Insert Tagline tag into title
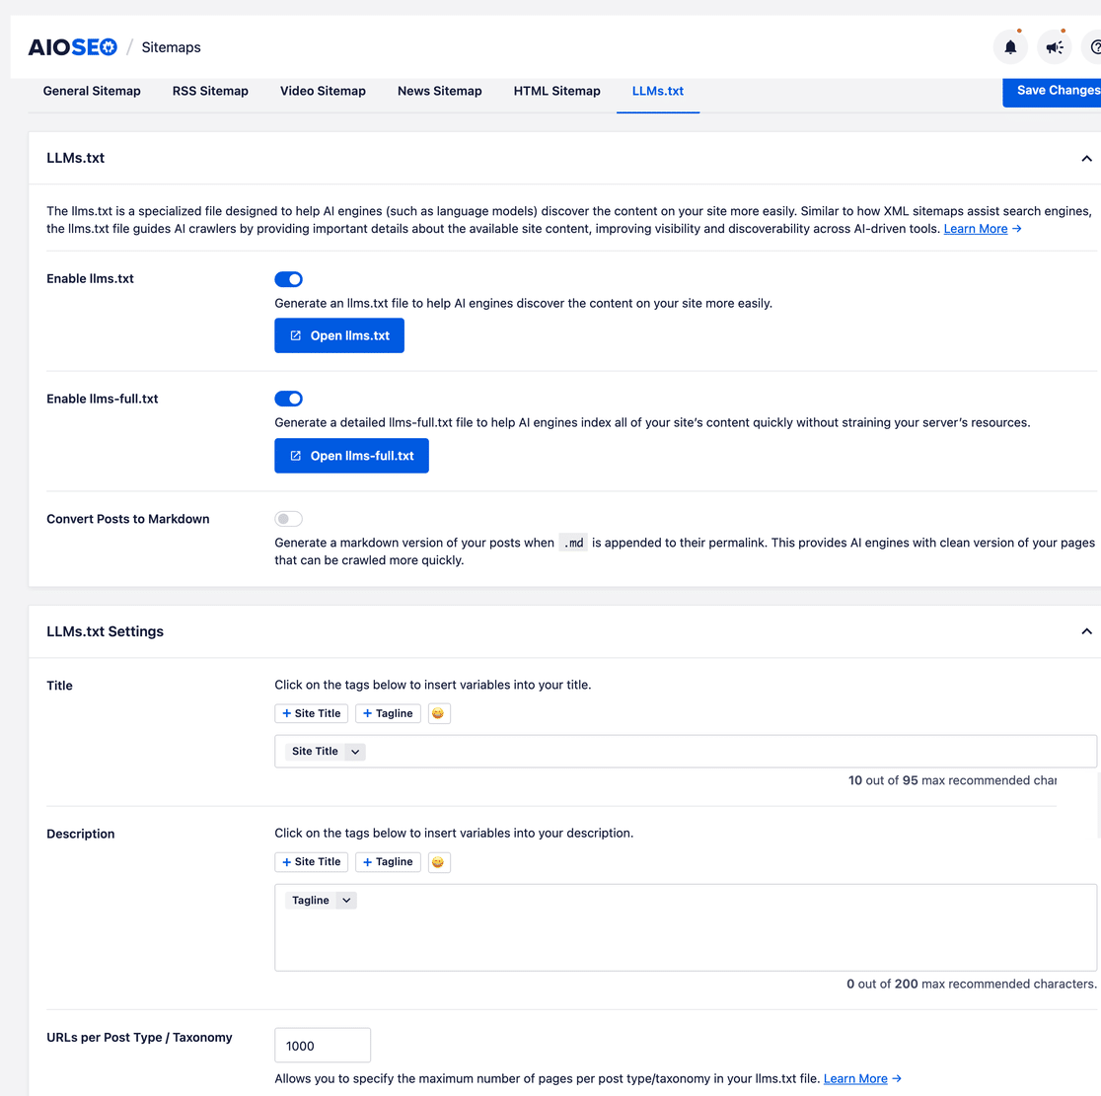1101x1096 pixels. coord(388,713)
